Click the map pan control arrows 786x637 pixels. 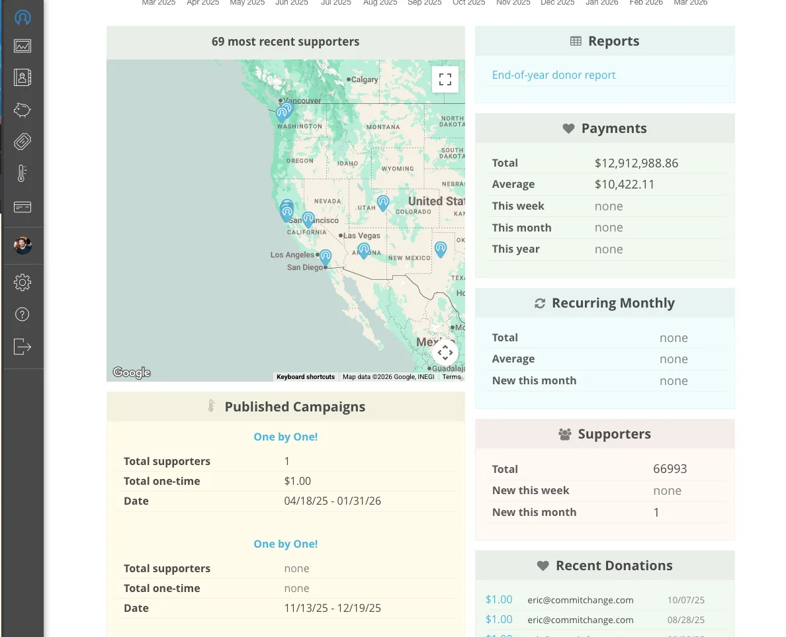pyautogui.click(x=445, y=353)
